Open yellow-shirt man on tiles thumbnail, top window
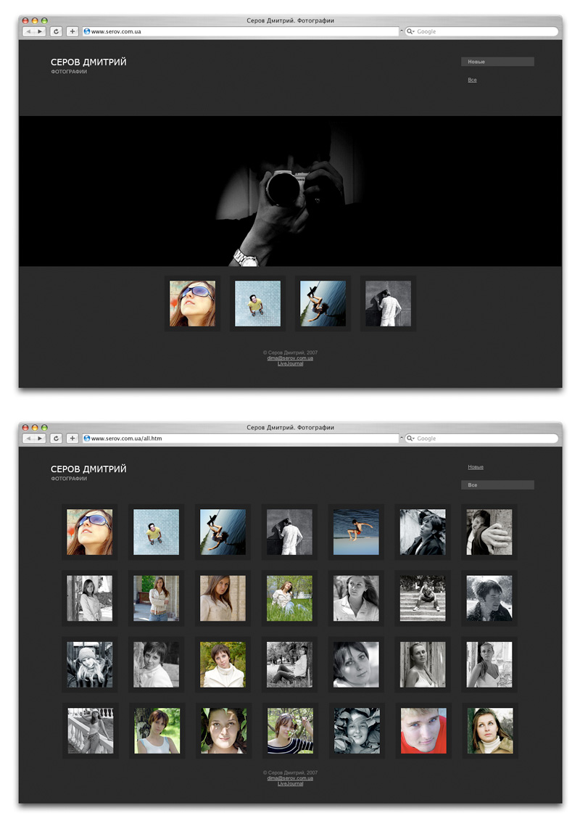580x829 pixels. [257, 303]
